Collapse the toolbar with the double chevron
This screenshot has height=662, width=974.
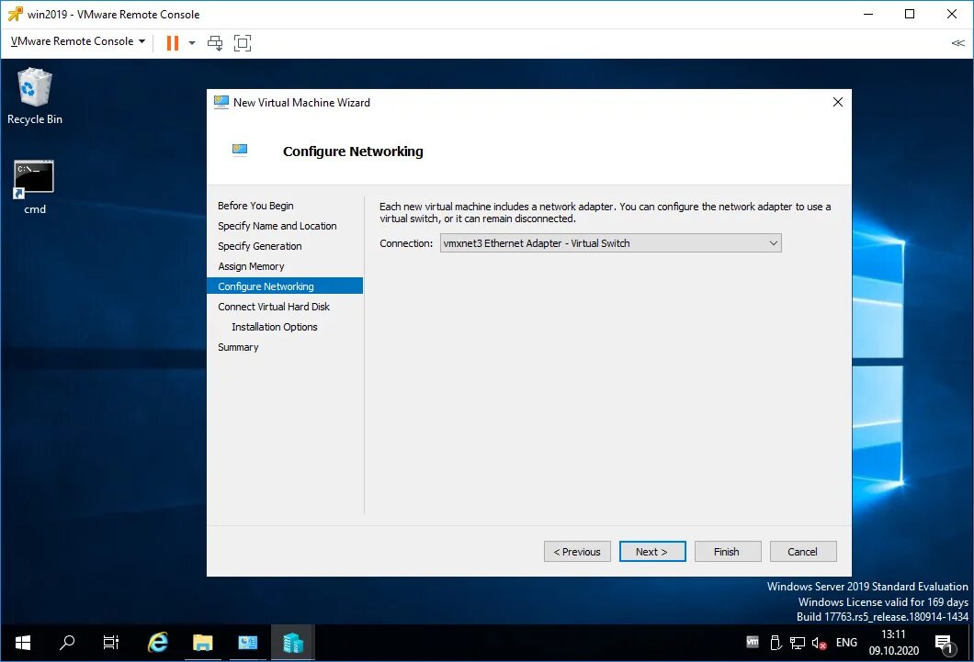coord(957,43)
